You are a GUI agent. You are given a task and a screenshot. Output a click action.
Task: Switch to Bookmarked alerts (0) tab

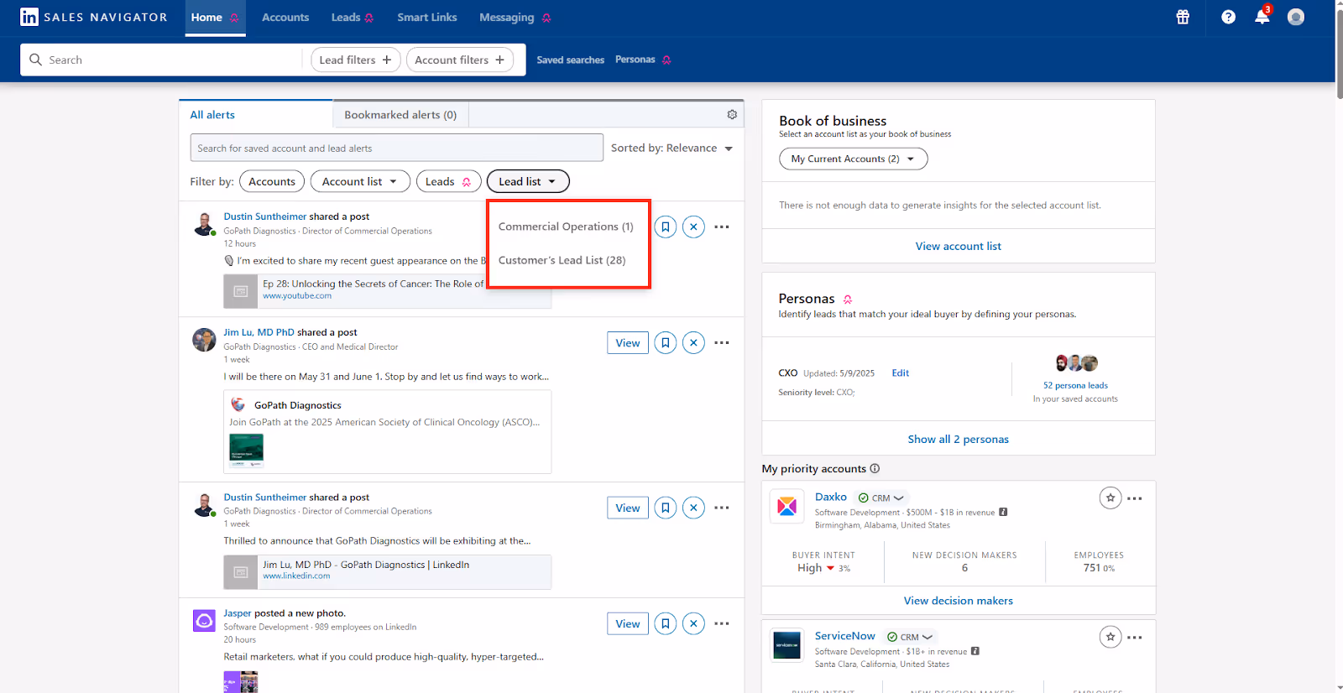[400, 114]
